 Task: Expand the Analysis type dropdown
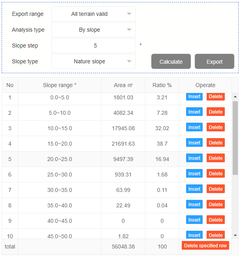(x=93, y=30)
